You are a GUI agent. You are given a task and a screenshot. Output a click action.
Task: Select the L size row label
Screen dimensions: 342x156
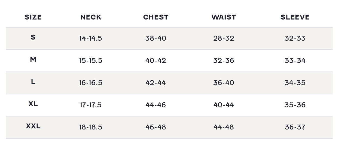33,82
